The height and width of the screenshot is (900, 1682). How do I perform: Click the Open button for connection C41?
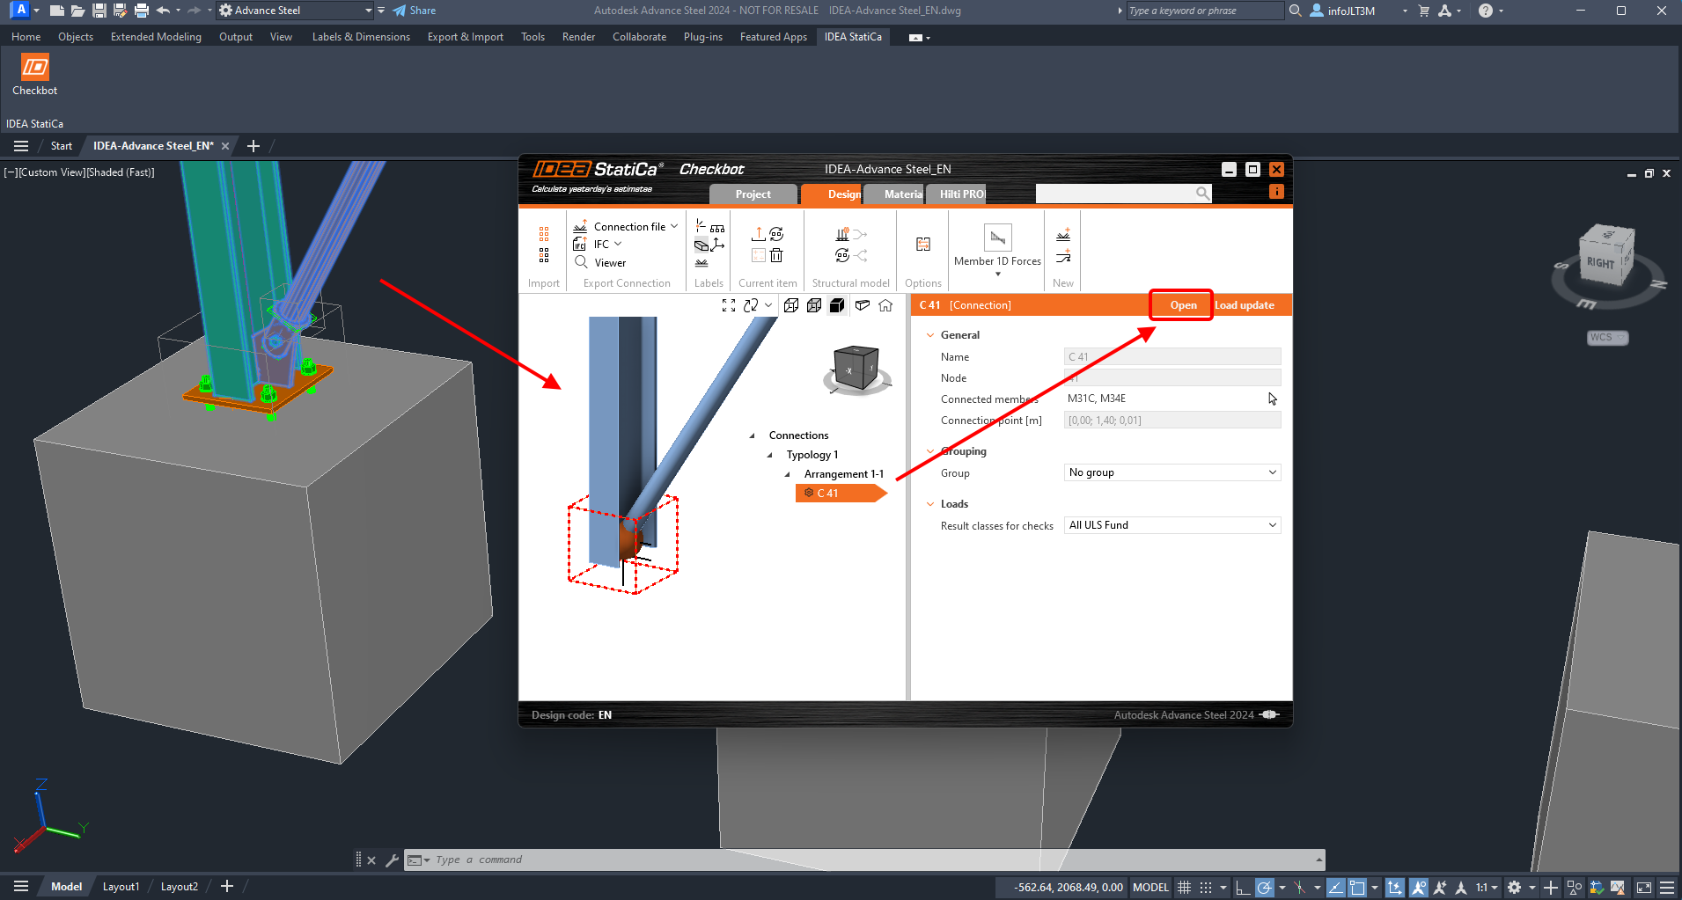pos(1182,305)
